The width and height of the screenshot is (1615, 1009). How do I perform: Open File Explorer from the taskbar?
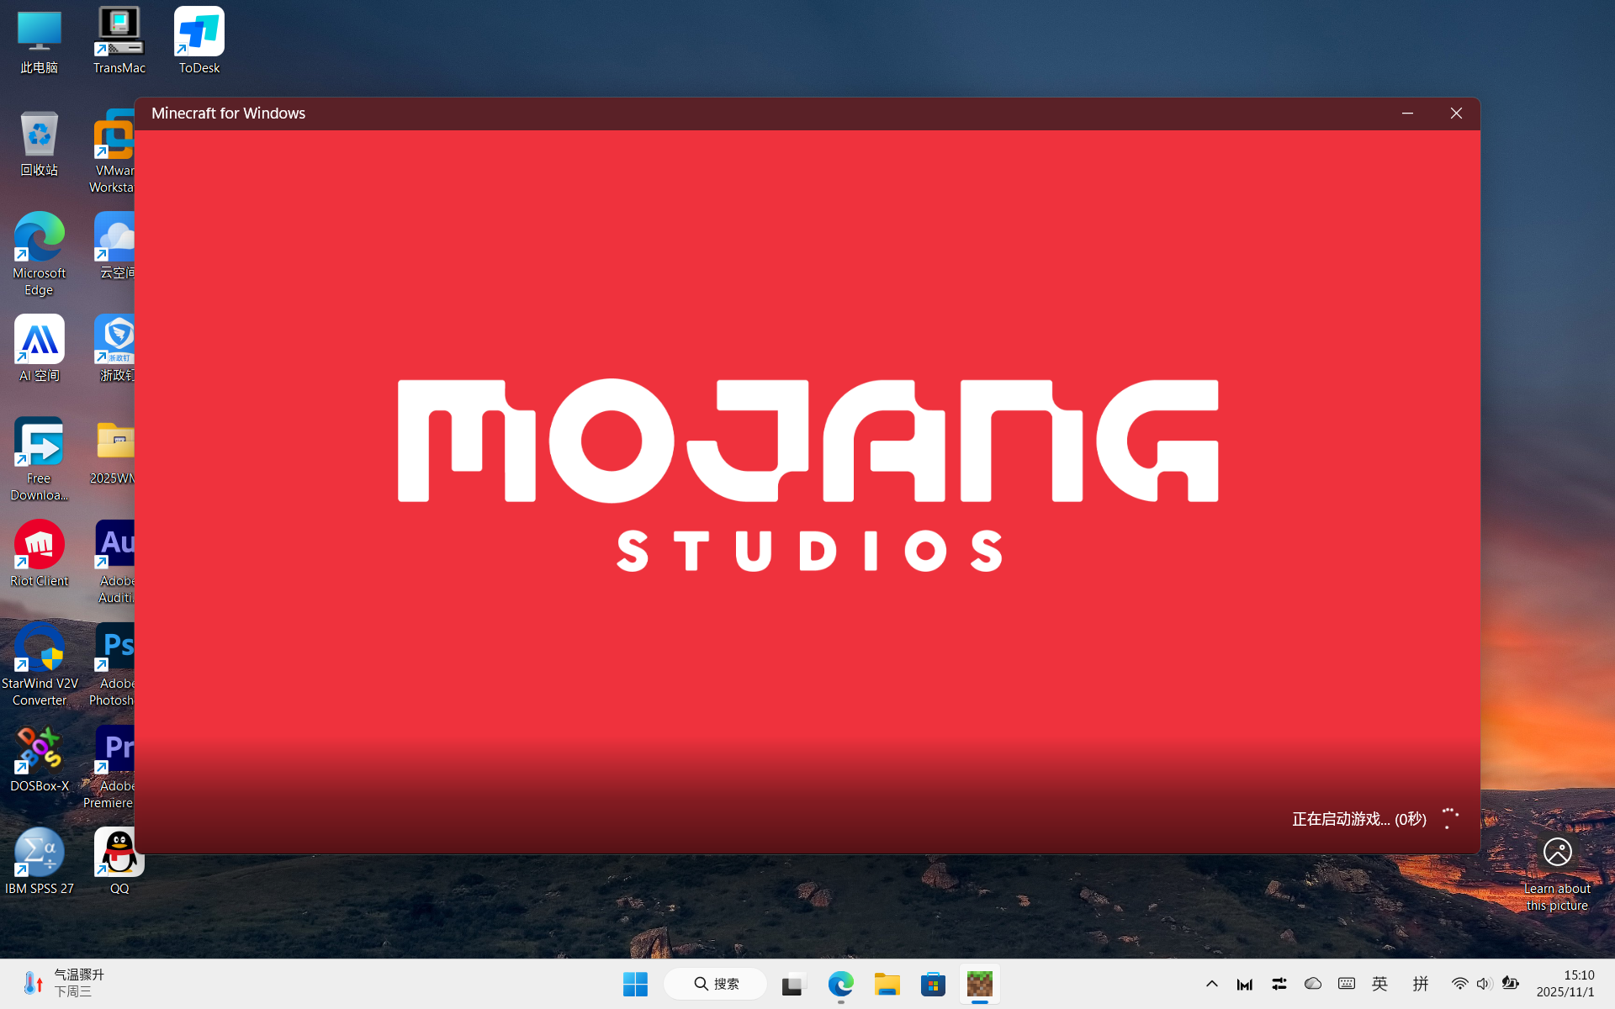point(887,983)
